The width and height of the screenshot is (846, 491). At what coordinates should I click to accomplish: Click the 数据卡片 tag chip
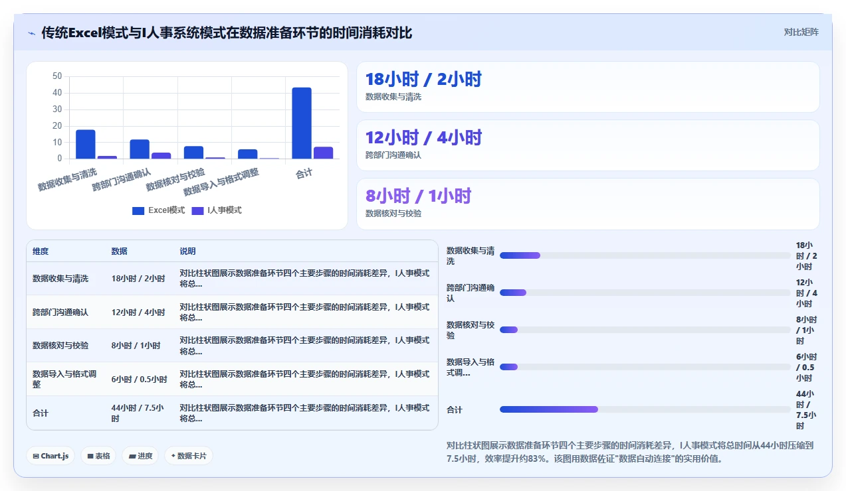click(189, 456)
